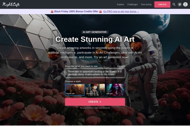The height and width of the screenshot is (126, 190).
Task: Follow the Go PRO now bonus link
Action: coord(121,11)
